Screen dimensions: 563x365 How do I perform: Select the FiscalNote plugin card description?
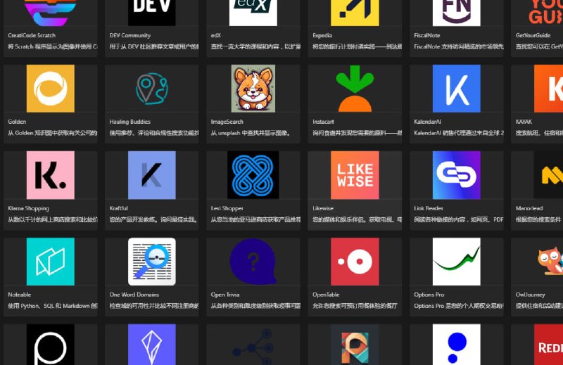point(458,46)
